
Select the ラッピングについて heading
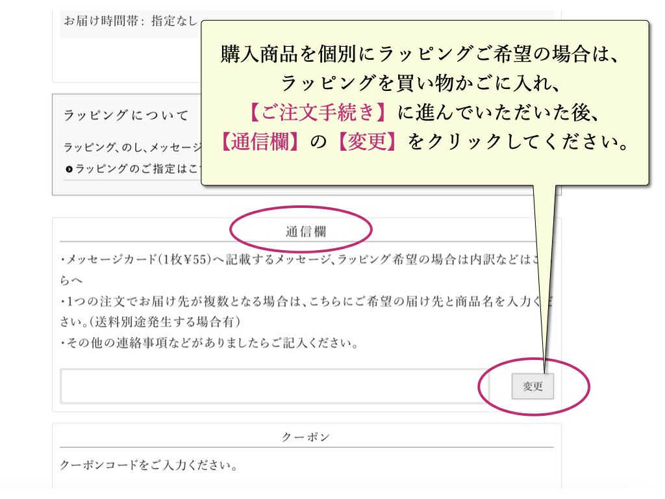click(x=126, y=116)
